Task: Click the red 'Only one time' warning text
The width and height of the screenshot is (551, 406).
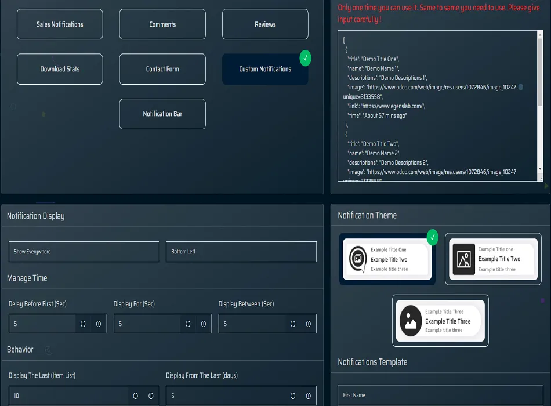Action: coord(439,13)
